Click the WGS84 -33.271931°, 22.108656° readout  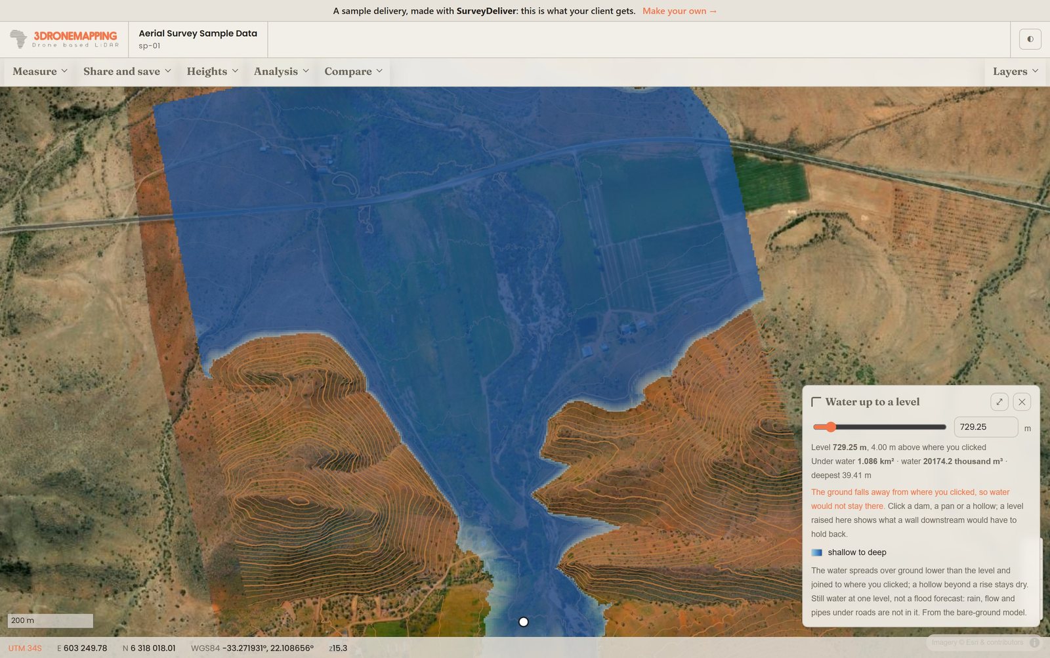pyautogui.click(x=252, y=648)
